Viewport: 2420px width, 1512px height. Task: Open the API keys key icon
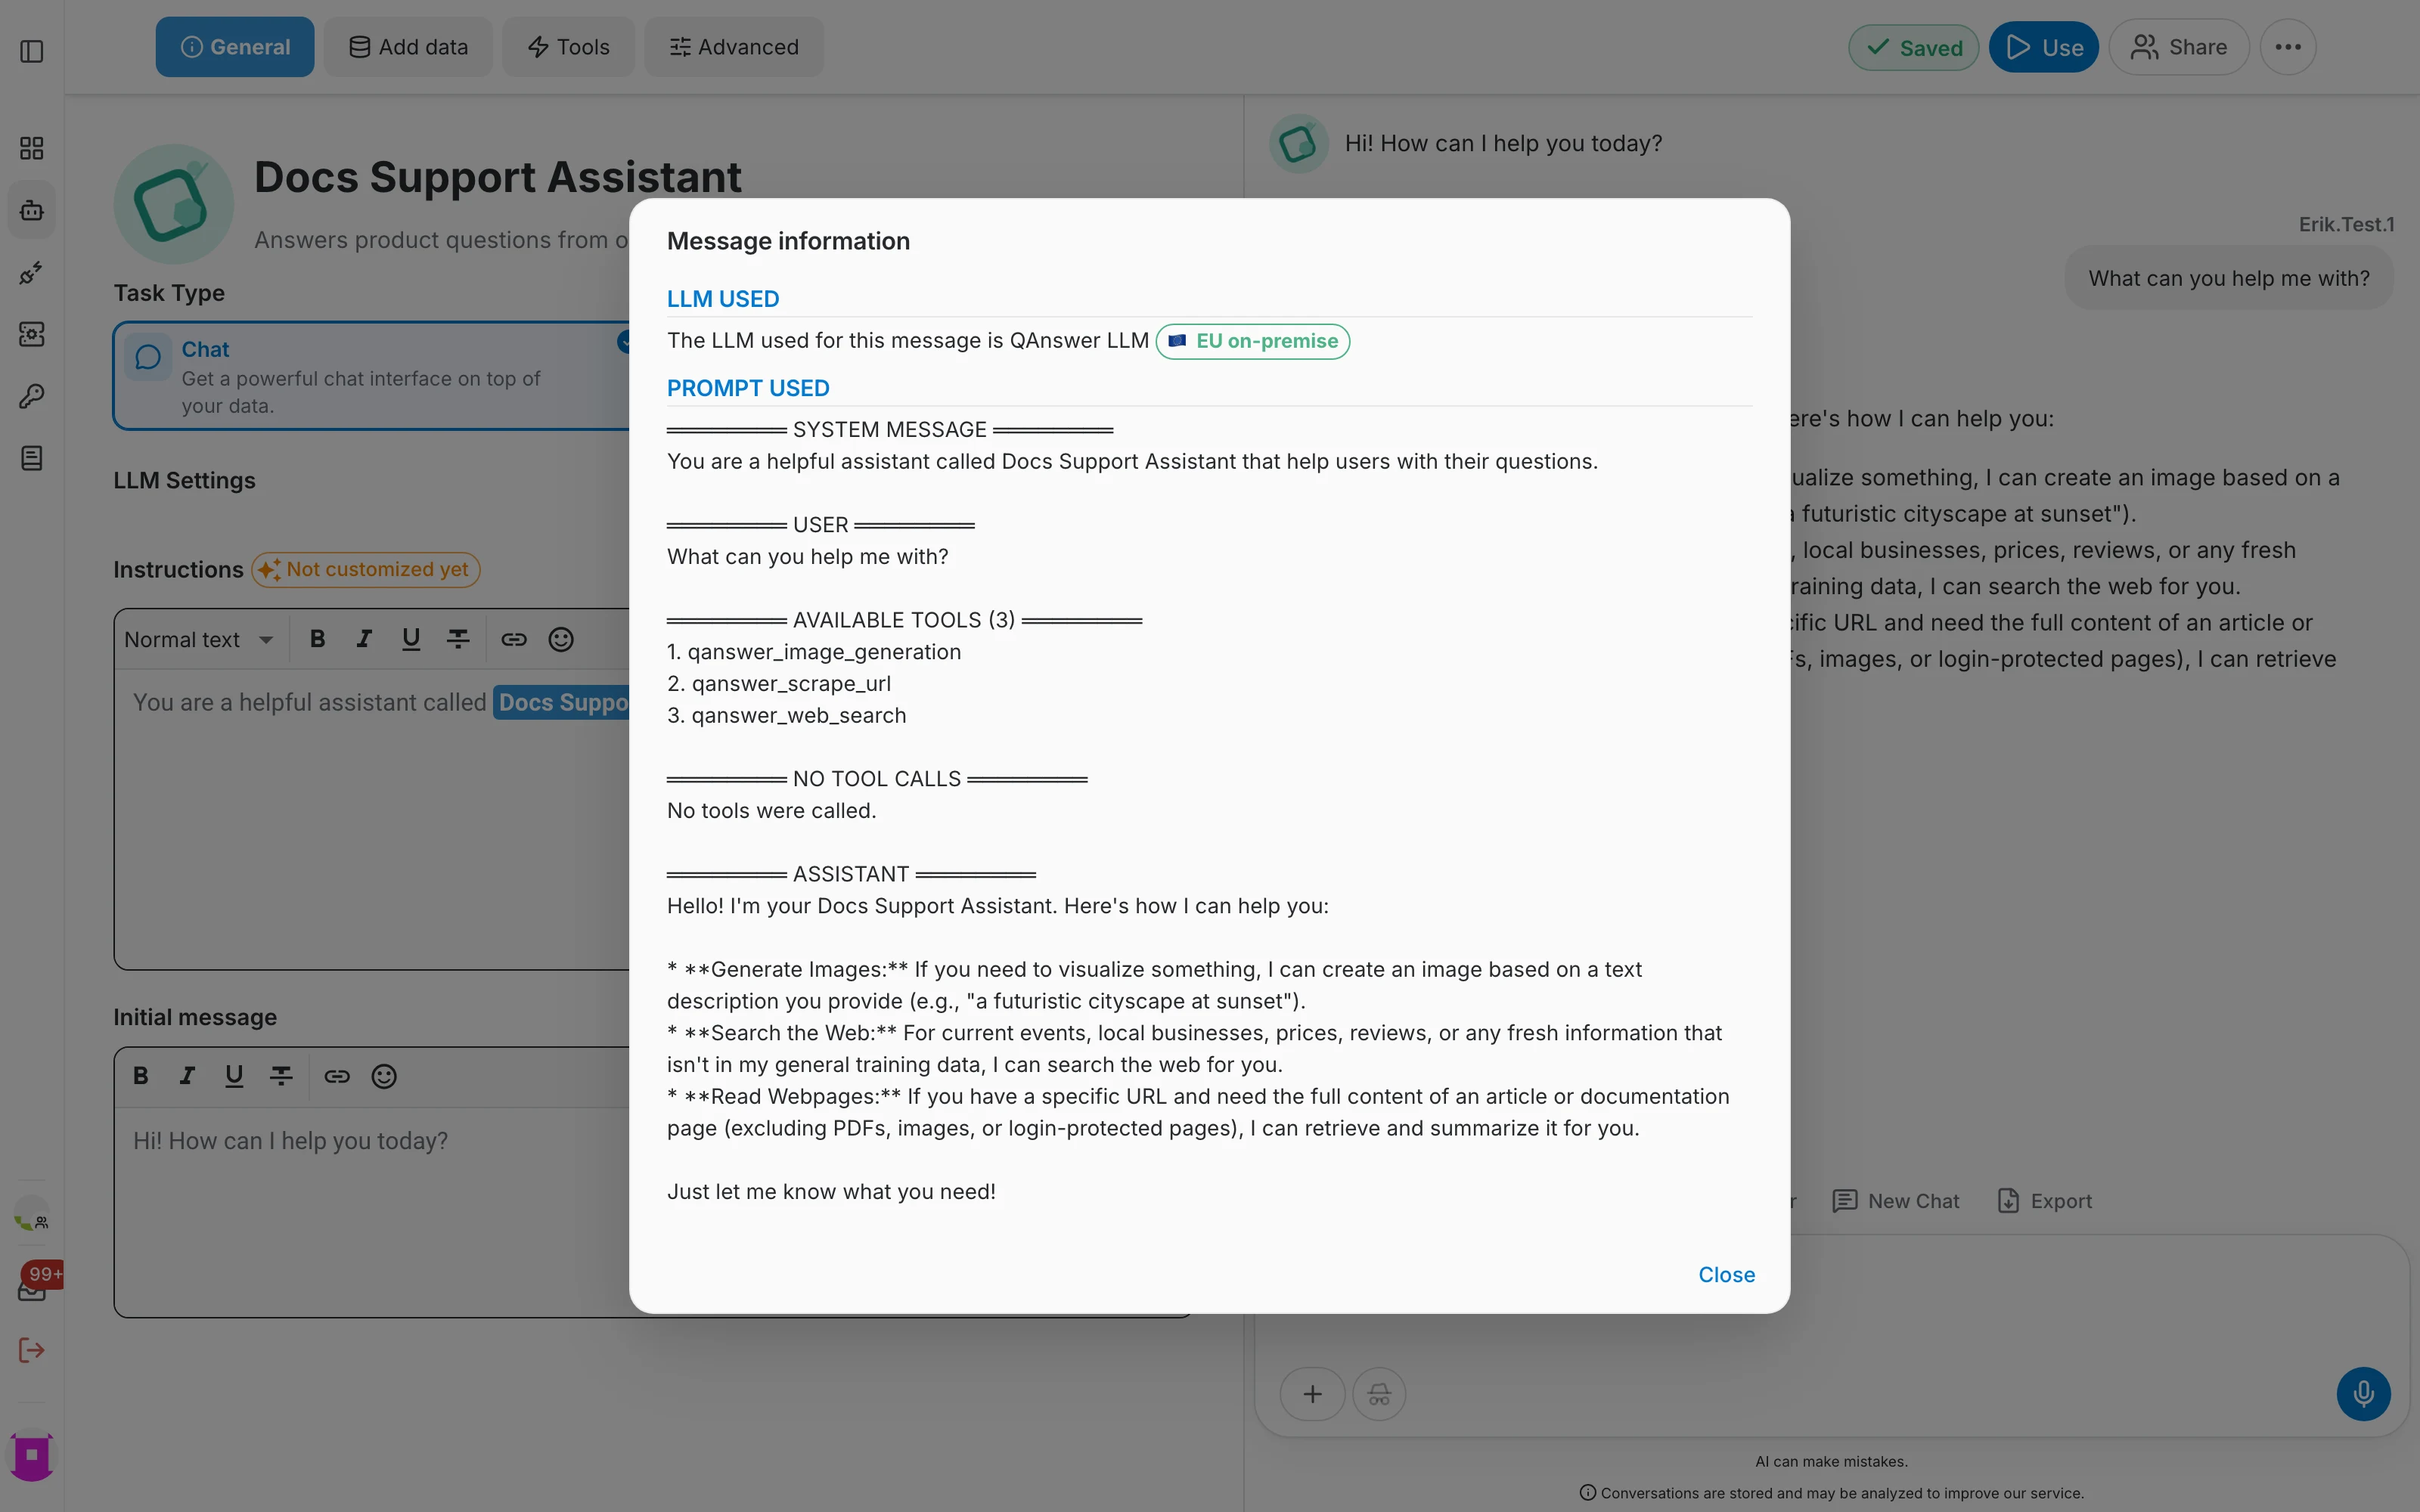click(32, 396)
